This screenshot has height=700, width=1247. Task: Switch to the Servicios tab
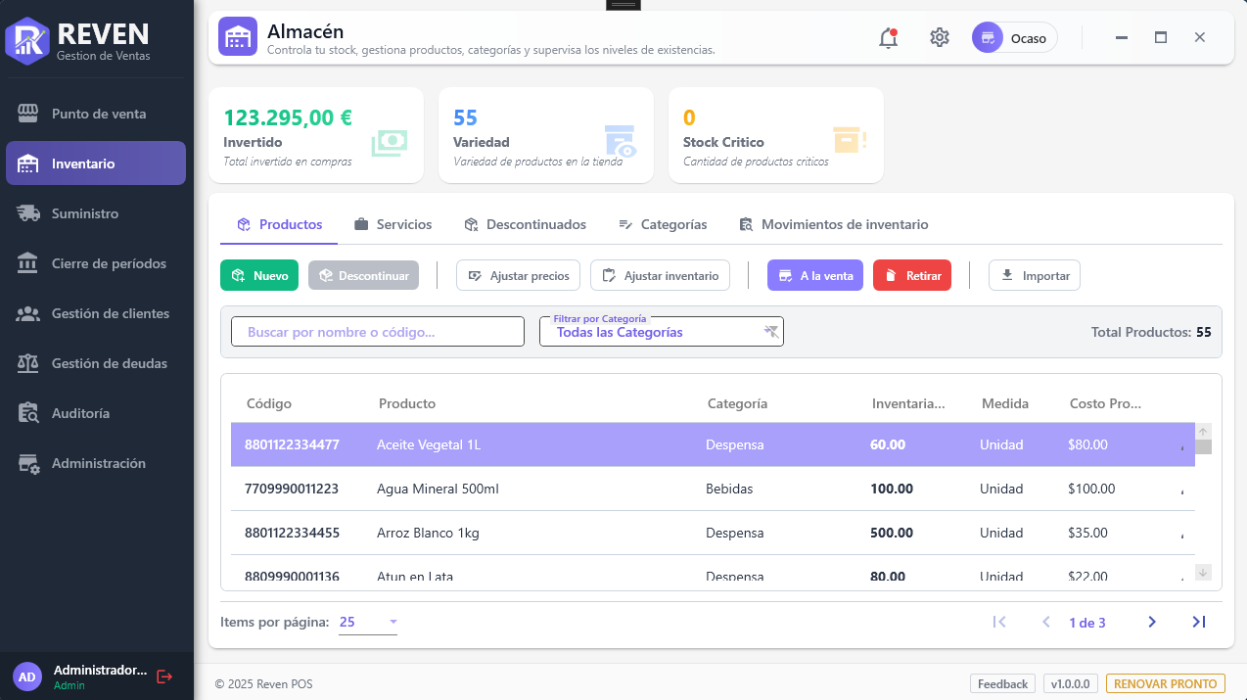click(x=393, y=224)
